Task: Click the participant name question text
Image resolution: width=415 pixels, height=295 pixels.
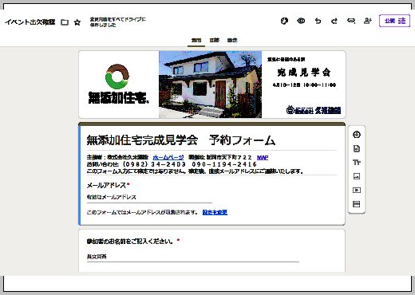Action: point(130,242)
